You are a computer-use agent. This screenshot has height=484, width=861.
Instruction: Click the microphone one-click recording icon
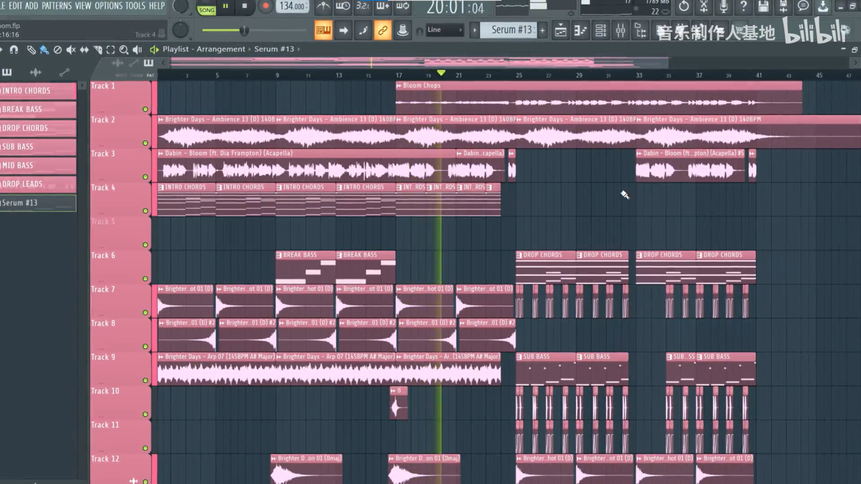pyautogui.click(x=723, y=6)
